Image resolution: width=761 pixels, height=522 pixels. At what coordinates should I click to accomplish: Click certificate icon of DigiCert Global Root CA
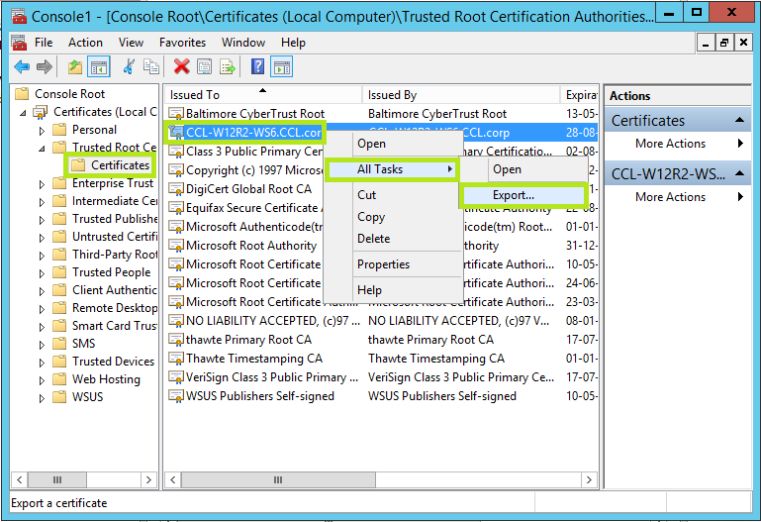click(x=176, y=189)
